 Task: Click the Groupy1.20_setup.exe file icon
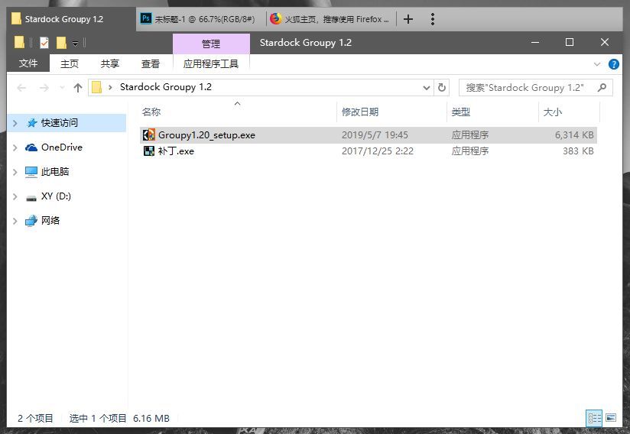pos(148,134)
